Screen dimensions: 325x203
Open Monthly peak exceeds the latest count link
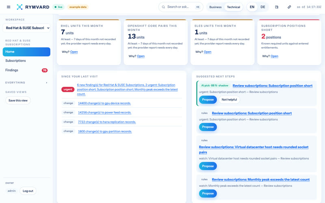[261, 179]
